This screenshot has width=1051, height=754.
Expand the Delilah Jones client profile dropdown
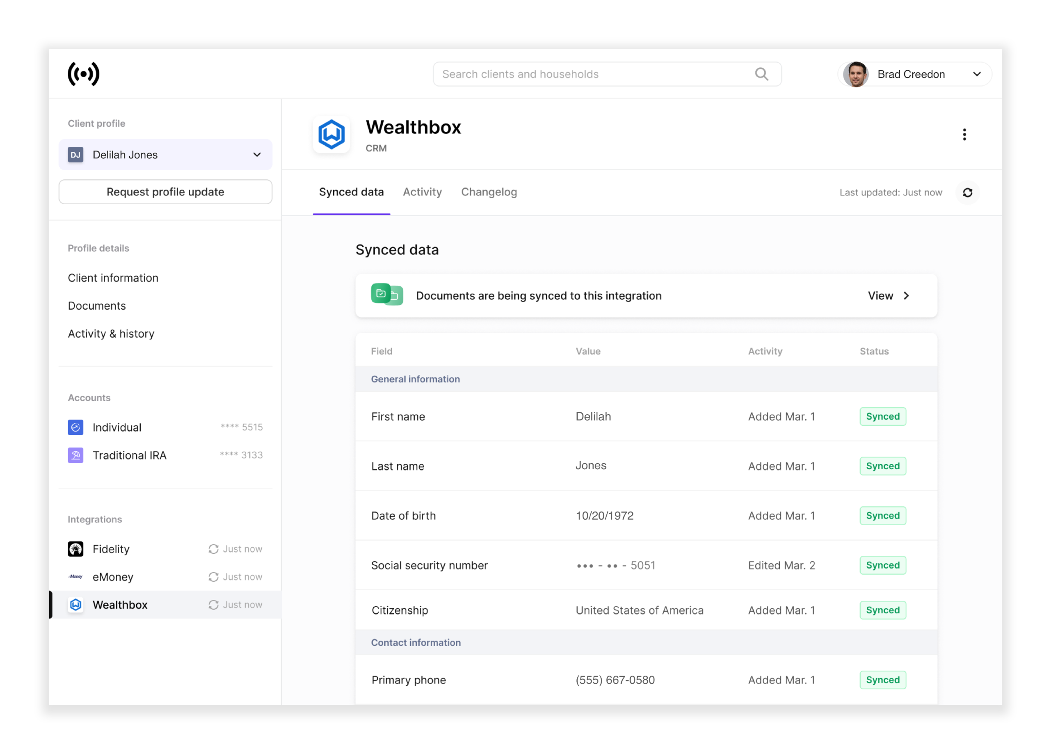tap(257, 154)
